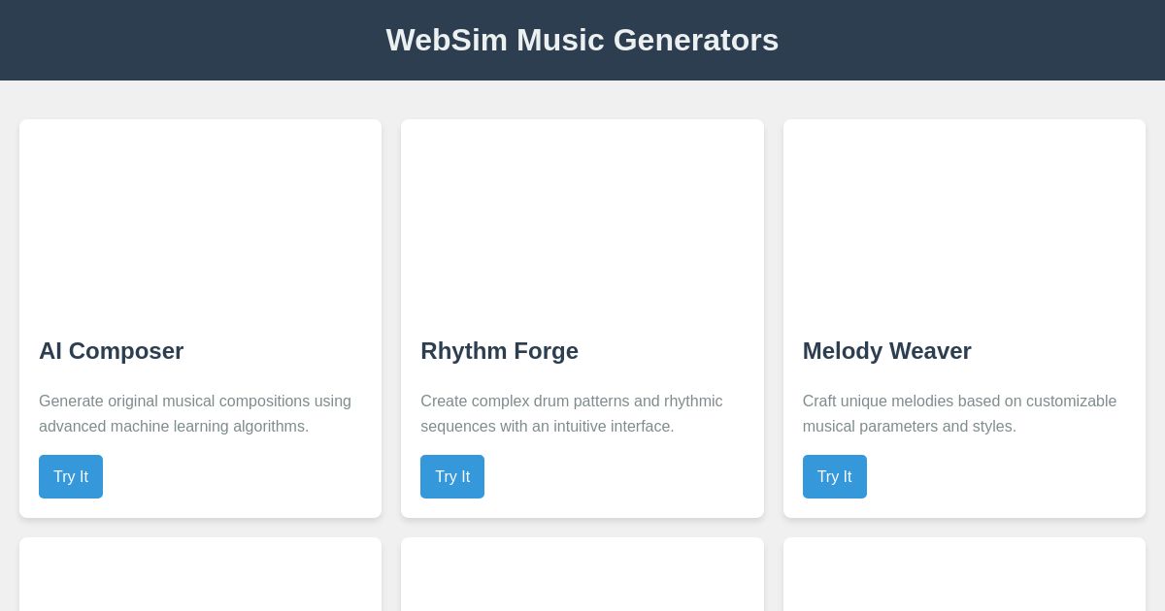The height and width of the screenshot is (611, 1165).
Task: Click the Try It button for AI Composer
Action: click(70, 476)
